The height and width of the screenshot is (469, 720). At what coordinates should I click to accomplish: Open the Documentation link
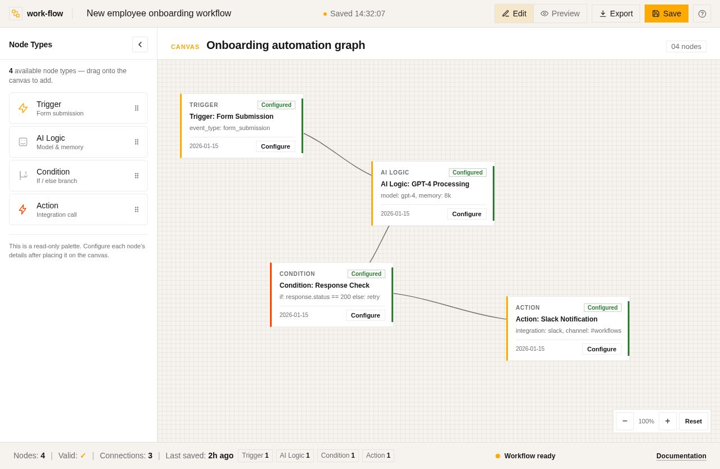pyautogui.click(x=681, y=456)
